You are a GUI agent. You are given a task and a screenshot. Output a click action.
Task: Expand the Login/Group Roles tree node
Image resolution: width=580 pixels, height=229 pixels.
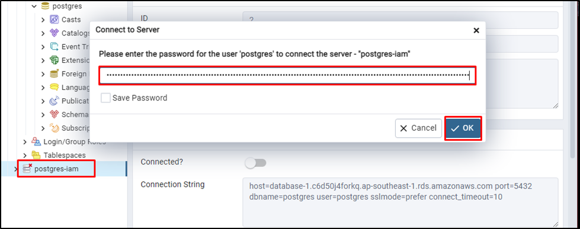[25, 142]
